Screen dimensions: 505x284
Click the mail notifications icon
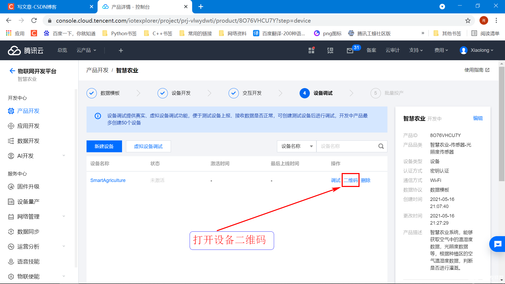tap(350, 50)
